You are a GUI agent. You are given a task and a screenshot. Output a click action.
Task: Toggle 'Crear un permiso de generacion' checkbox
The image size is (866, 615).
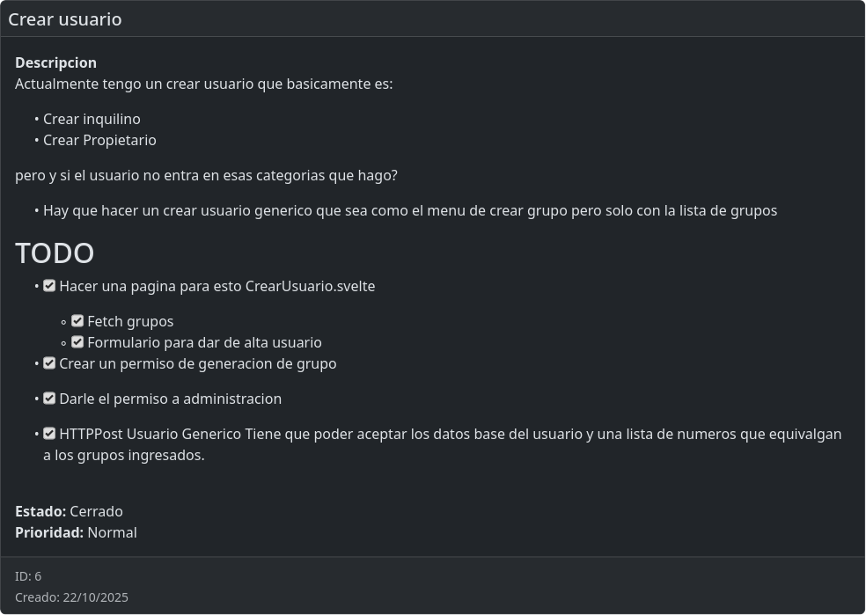[x=49, y=363]
